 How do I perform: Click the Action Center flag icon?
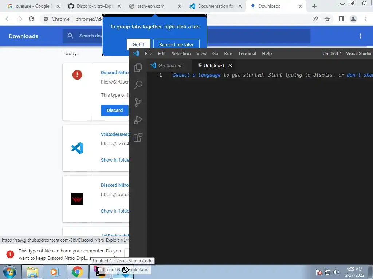(x=318, y=272)
